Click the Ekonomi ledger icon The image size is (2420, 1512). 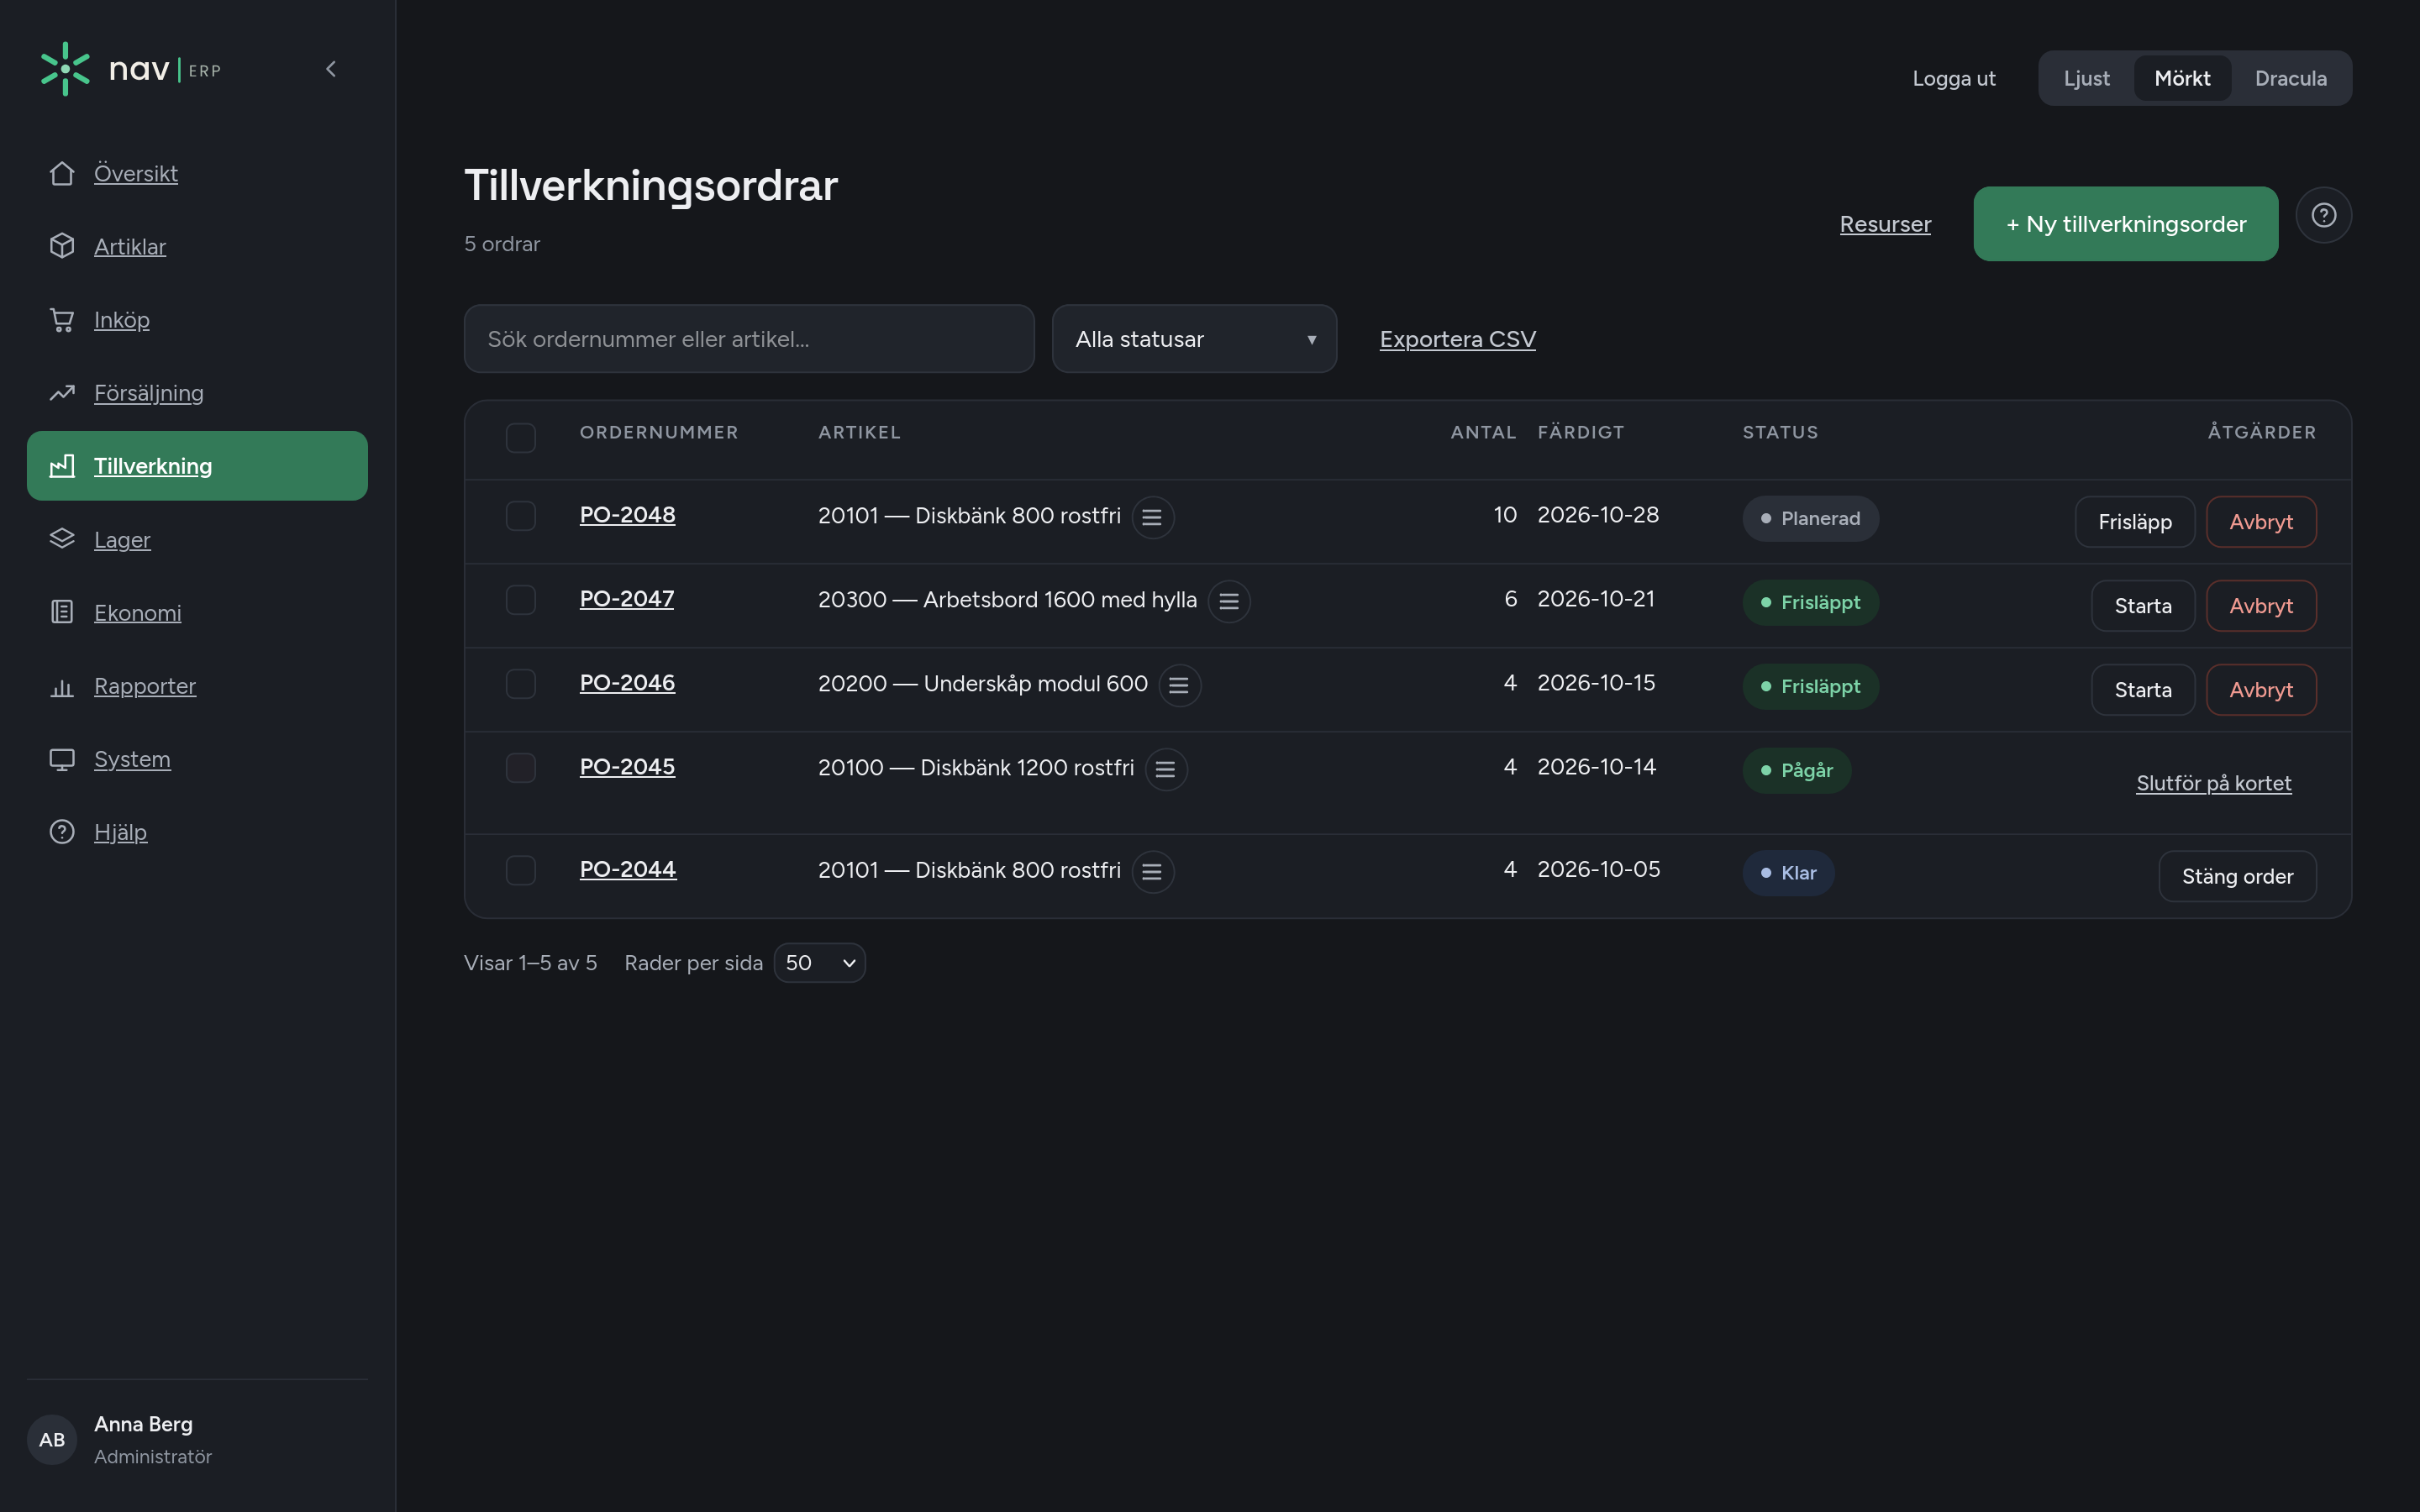(x=62, y=612)
